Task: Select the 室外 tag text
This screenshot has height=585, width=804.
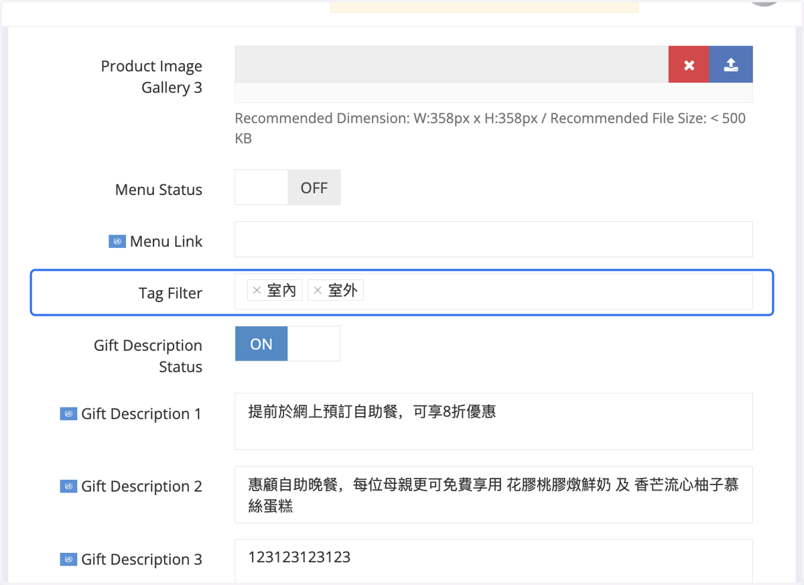Action: click(342, 290)
